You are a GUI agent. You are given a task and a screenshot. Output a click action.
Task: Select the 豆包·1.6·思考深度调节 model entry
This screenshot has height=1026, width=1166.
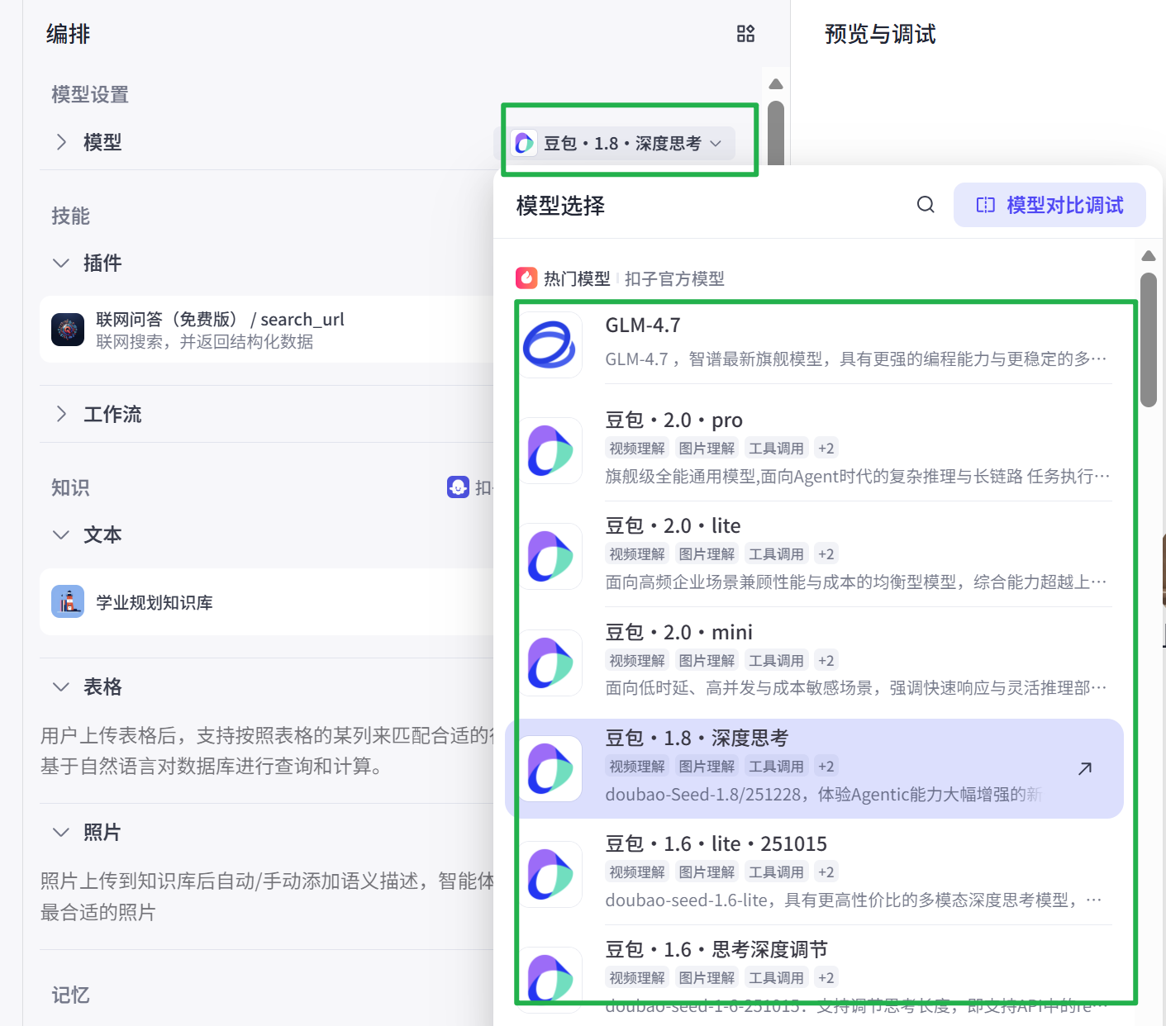pyautogui.click(x=717, y=948)
